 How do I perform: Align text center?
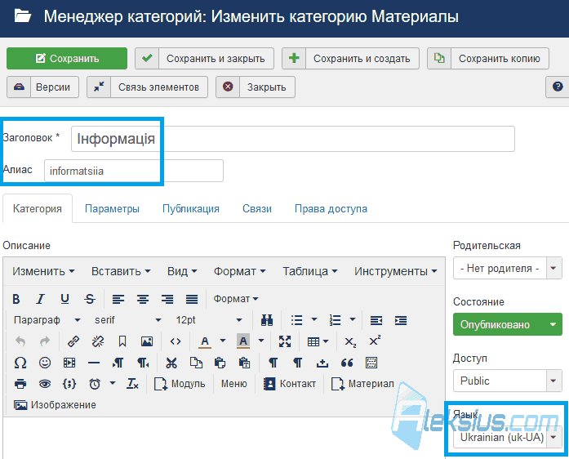coord(143,299)
